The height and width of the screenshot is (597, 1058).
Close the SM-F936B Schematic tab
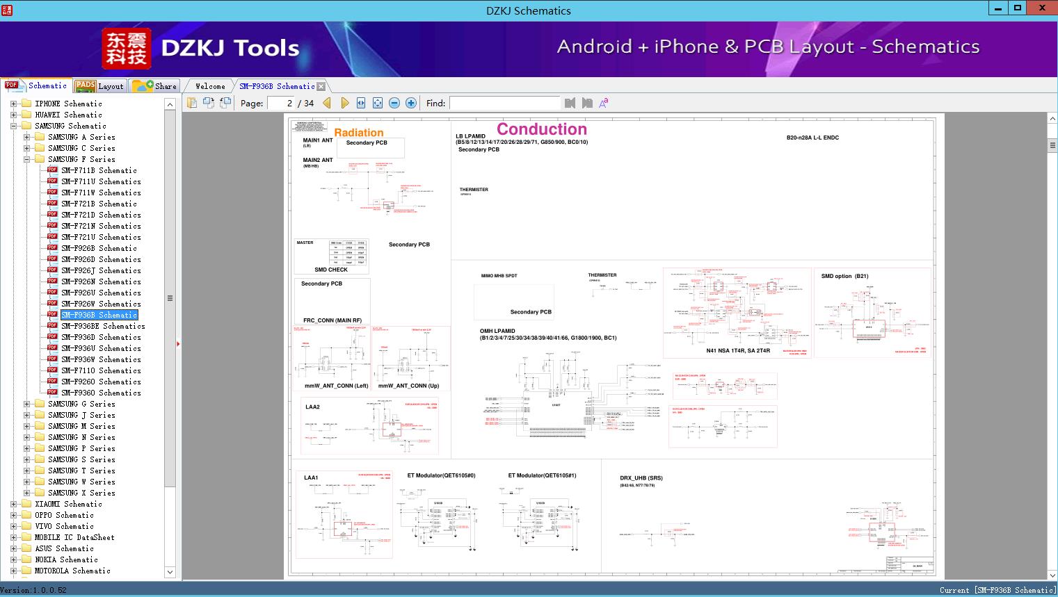[x=321, y=86]
